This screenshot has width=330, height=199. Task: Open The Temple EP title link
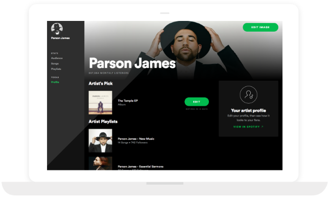tap(128, 101)
